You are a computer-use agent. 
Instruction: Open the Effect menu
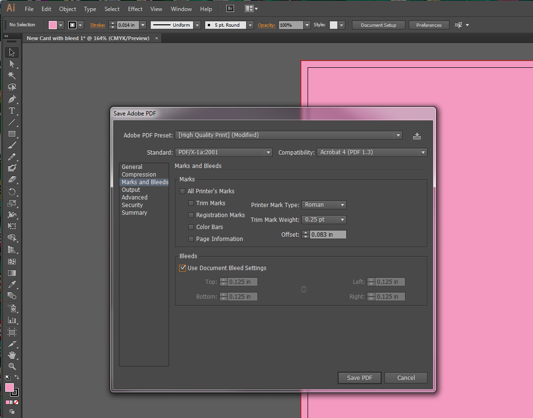pyautogui.click(x=135, y=9)
